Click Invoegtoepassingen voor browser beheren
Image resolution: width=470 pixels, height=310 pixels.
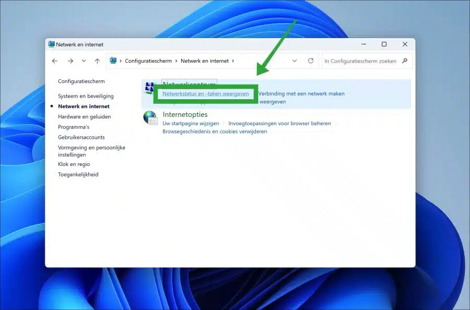(280, 123)
